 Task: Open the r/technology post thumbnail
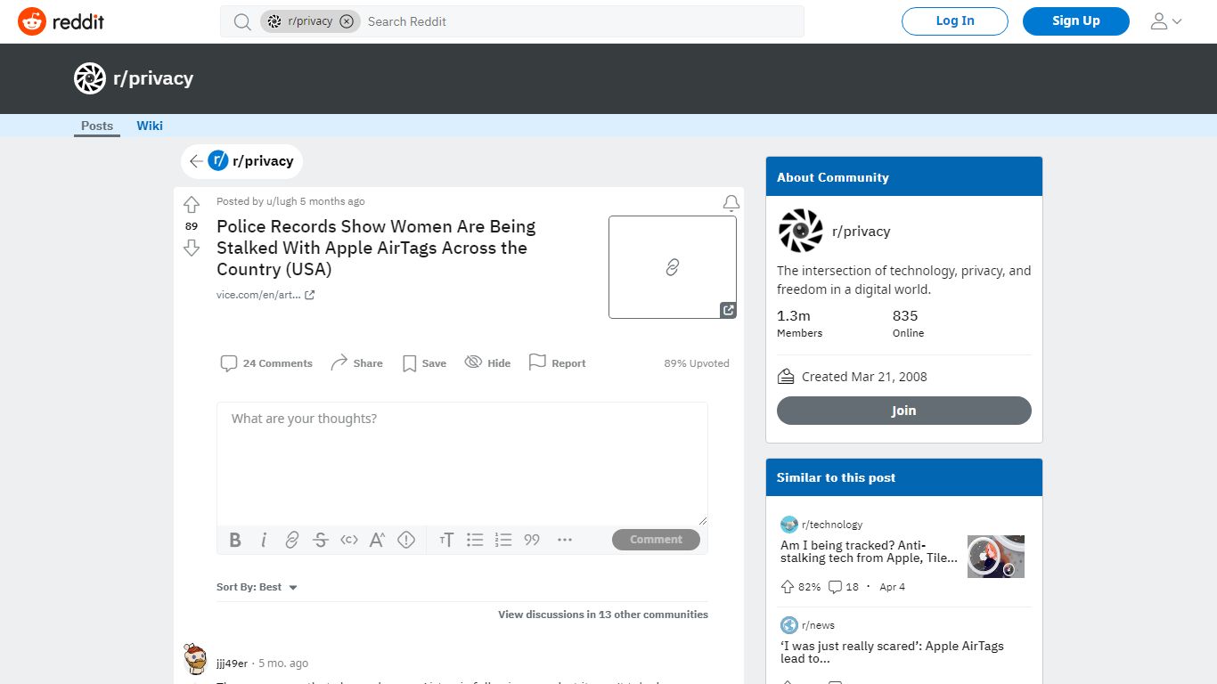[996, 557]
